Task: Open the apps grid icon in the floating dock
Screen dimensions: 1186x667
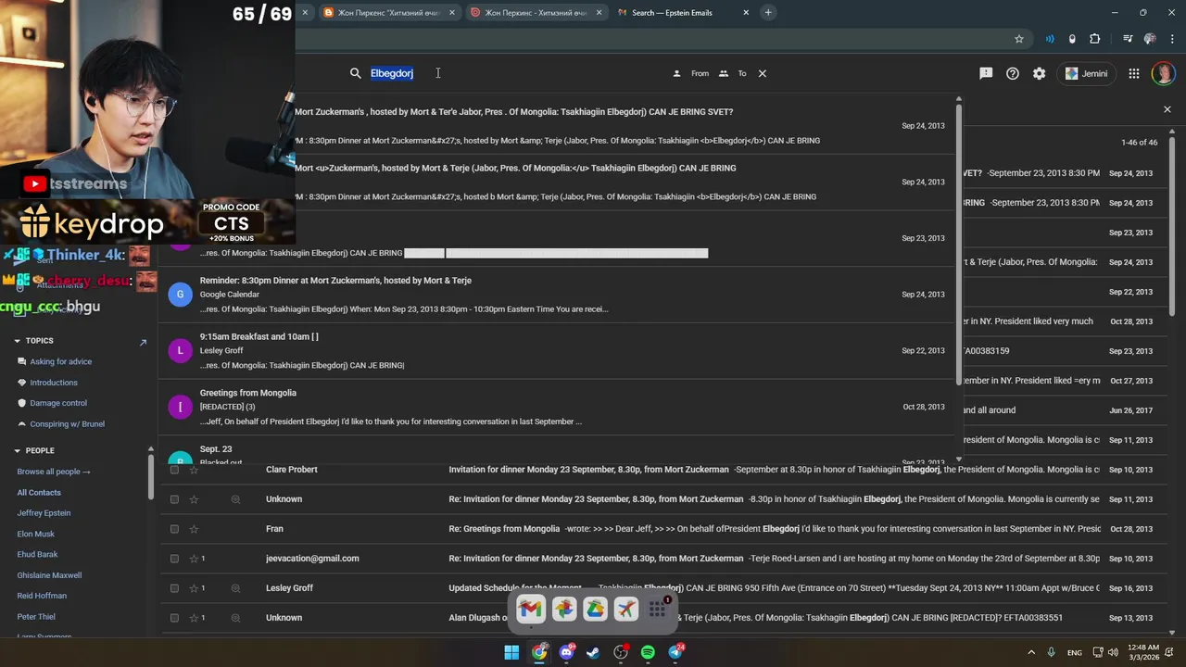Action: tap(658, 609)
